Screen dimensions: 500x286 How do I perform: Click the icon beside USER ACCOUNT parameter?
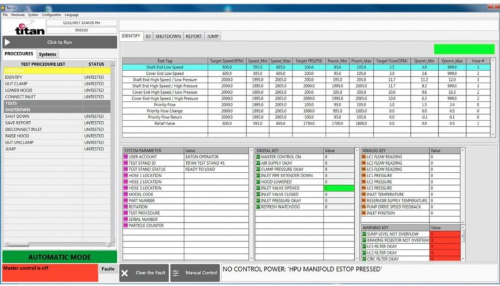pyautogui.click(x=126, y=157)
